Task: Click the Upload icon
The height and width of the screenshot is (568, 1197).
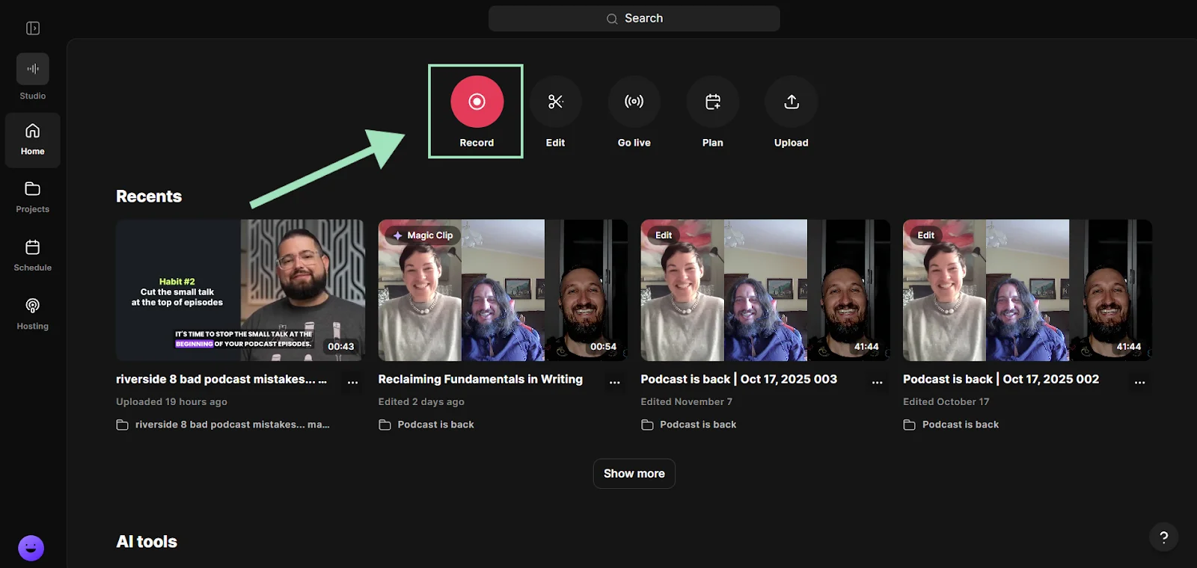Action: pos(792,102)
